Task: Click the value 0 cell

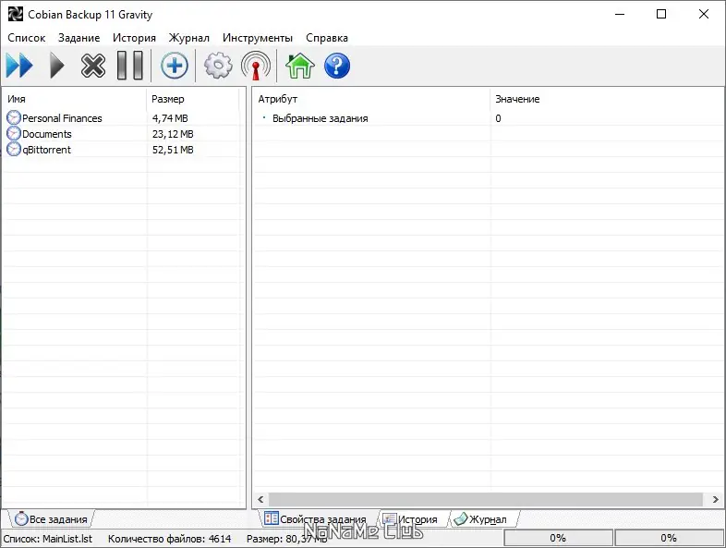Action: pos(498,118)
